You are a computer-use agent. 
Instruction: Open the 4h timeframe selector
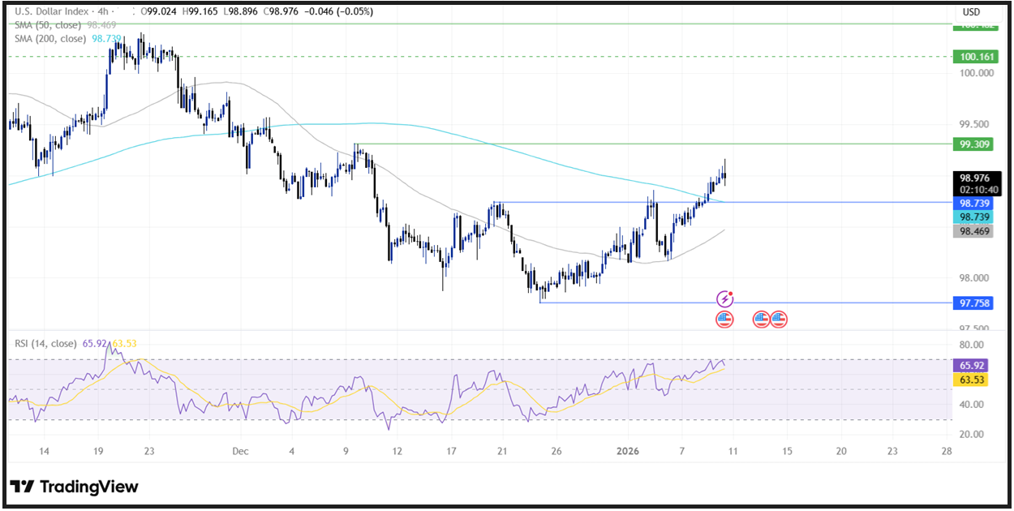click(105, 11)
